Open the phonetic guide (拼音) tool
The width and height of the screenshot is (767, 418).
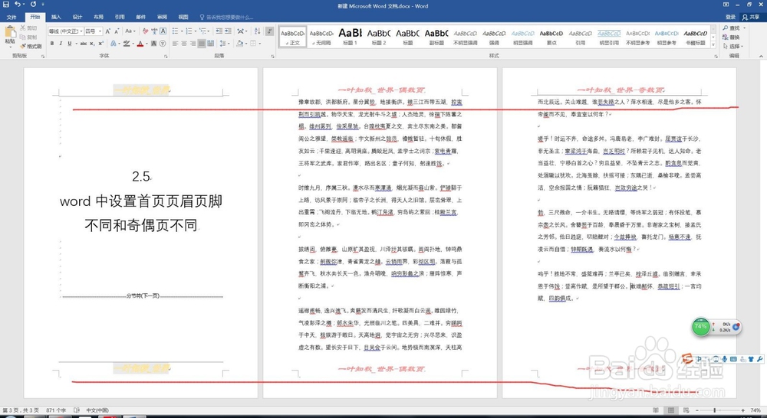point(154,31)
